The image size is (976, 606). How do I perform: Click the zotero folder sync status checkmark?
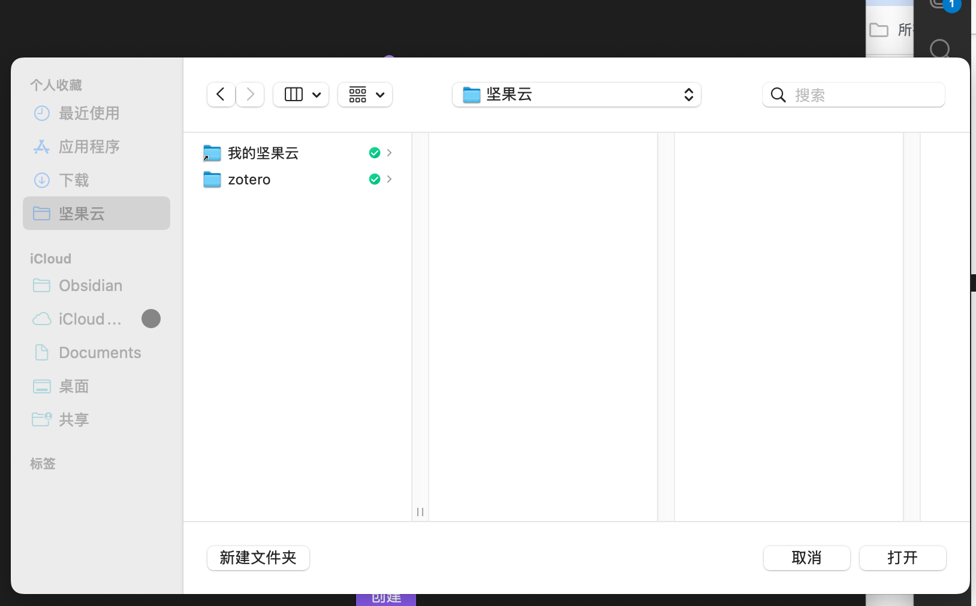tap(374, 179)
